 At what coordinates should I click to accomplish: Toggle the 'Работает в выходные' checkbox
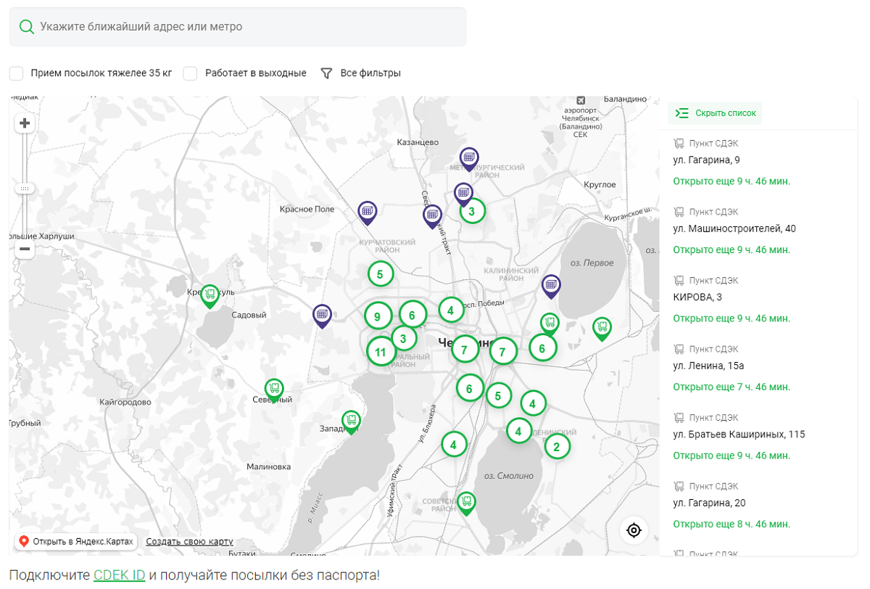(191, 73)
